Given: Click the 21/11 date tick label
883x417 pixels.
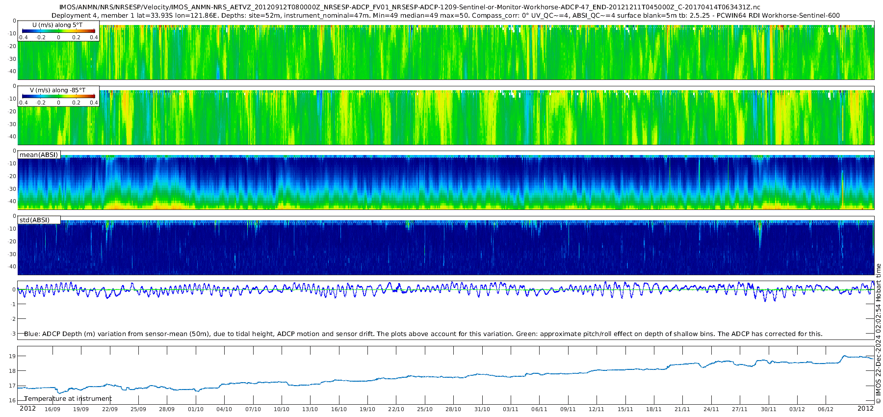Looking at the screenshot, I should pos(682,409).
